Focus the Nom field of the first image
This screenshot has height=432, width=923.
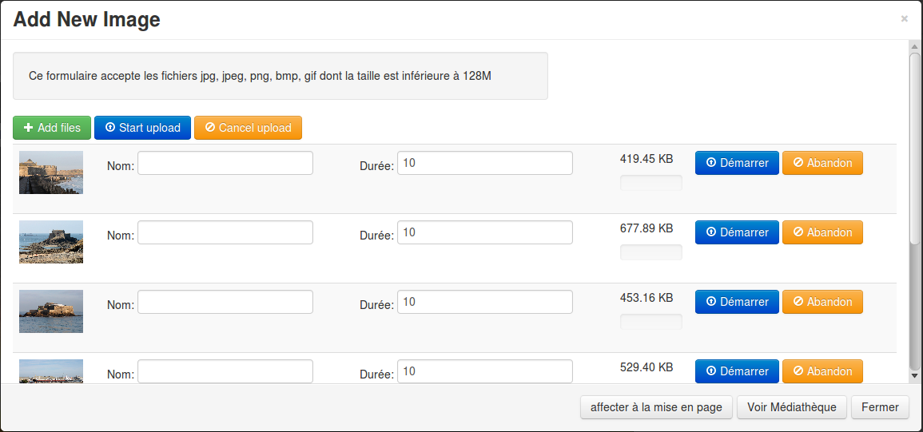(225, 163)
